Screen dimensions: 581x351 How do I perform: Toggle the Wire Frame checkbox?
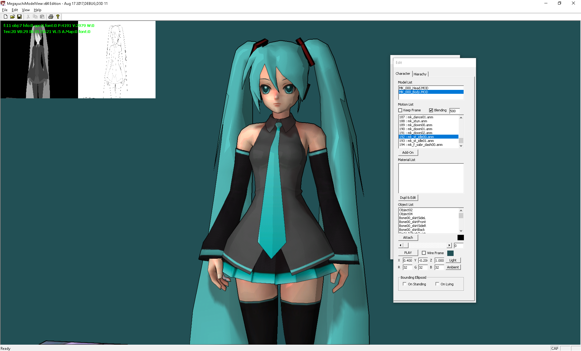pos(424,253)
